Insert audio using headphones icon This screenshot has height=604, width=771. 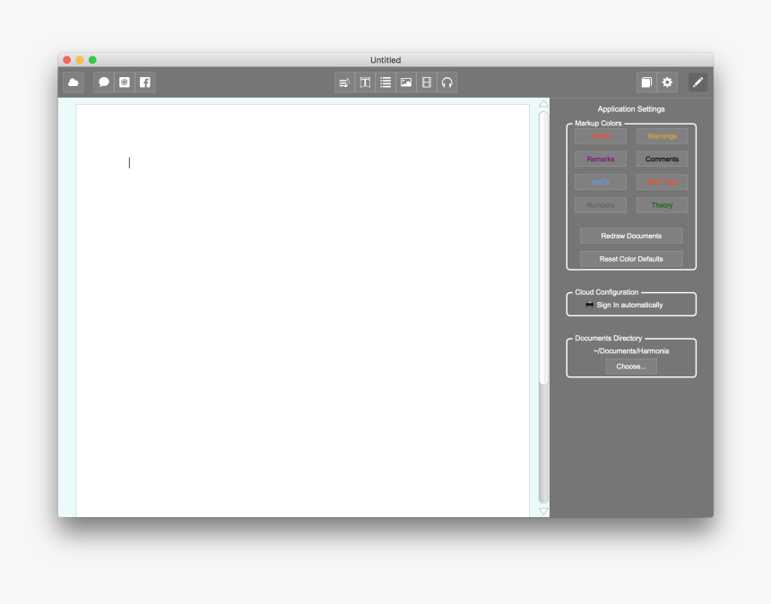[x=447, y=82]
